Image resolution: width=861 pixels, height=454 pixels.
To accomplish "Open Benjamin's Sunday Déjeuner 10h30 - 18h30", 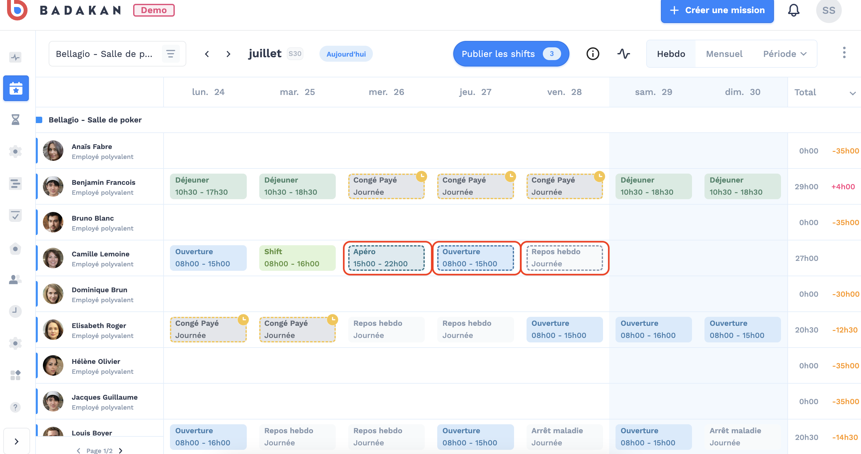I will click(742, 186).
